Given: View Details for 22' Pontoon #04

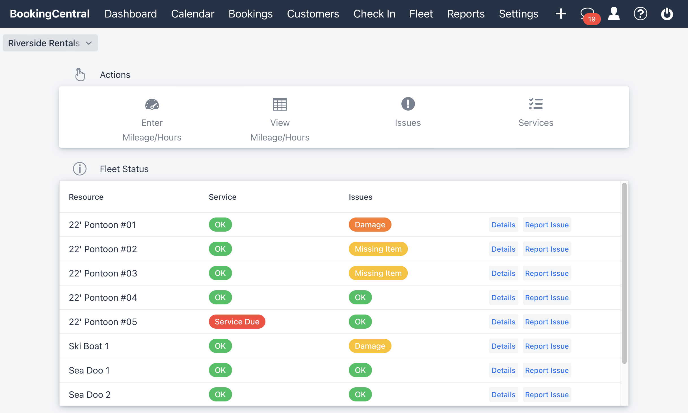Looking at the screenshot, I should (503, 297).
